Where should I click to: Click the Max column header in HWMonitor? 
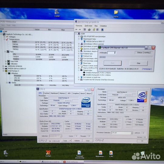pyautogui.click(x=67, y=30)
